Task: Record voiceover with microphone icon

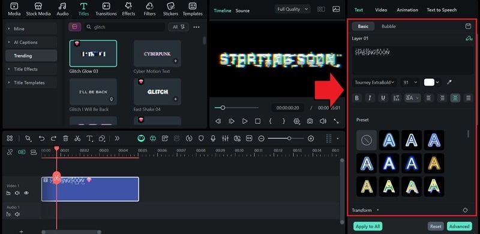Action: [x=213, y=138]
